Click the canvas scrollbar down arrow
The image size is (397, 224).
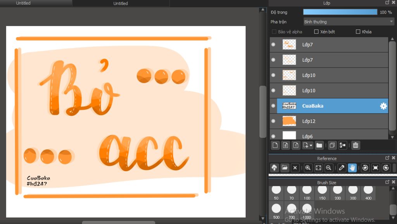[x=263, y=218]
